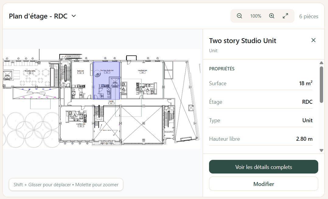Click the PROPRIÉTÉS section heading
This screenshot has width=328, height=199.
click(x=222, y=69)
